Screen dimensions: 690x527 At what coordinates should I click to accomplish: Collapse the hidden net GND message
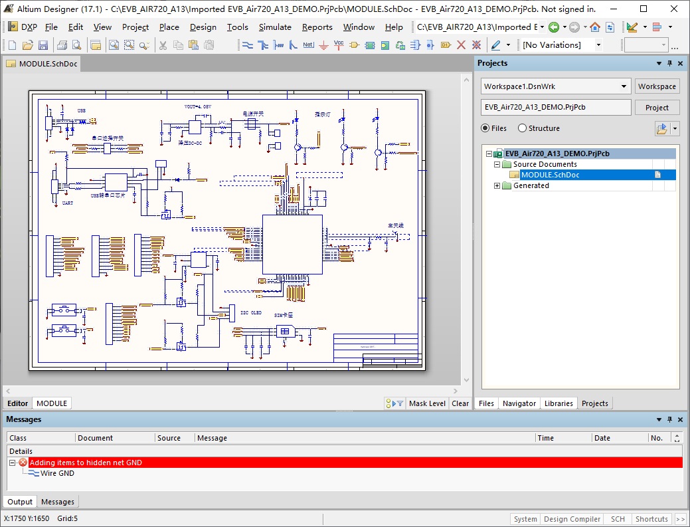[13, 463]
